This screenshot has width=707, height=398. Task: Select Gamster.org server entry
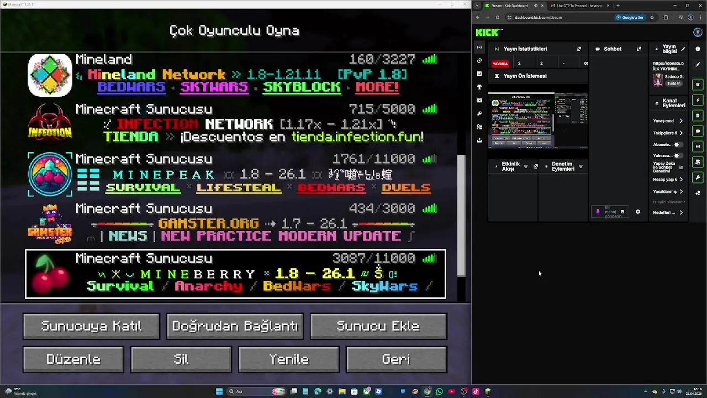pyautogui.click(x=235, y=224)
